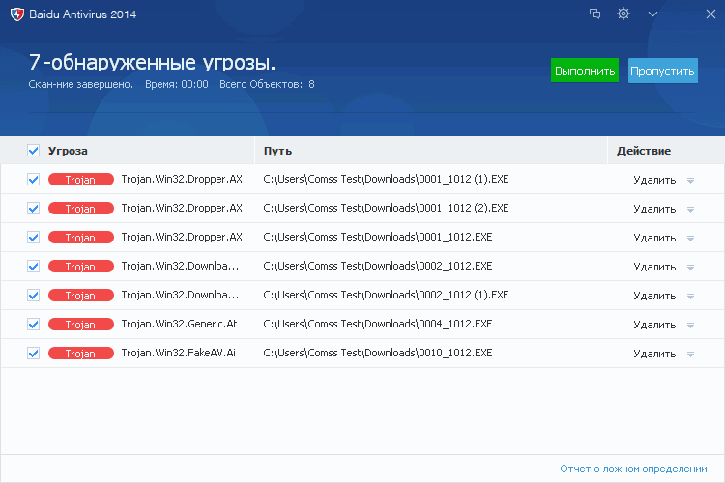Click the Baidu Antivirus shield logo
This screenshot has width=725, height=483.
click(x=17, y=14)
